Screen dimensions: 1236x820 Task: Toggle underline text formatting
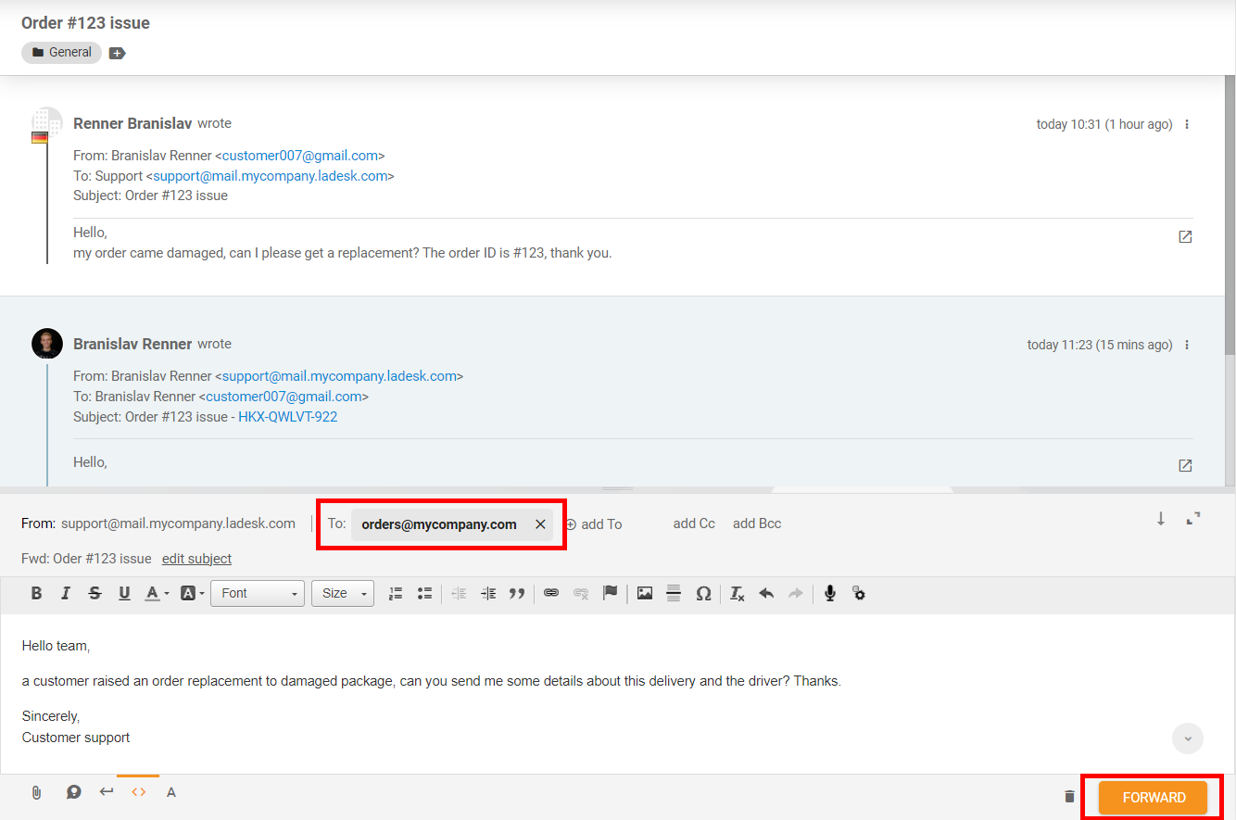124,593
